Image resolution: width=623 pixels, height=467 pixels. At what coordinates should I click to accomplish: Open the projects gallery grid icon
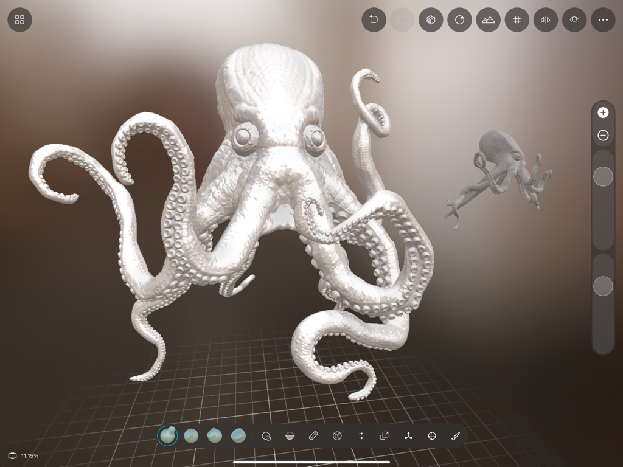pyautogui.click(x=19, y=19)
